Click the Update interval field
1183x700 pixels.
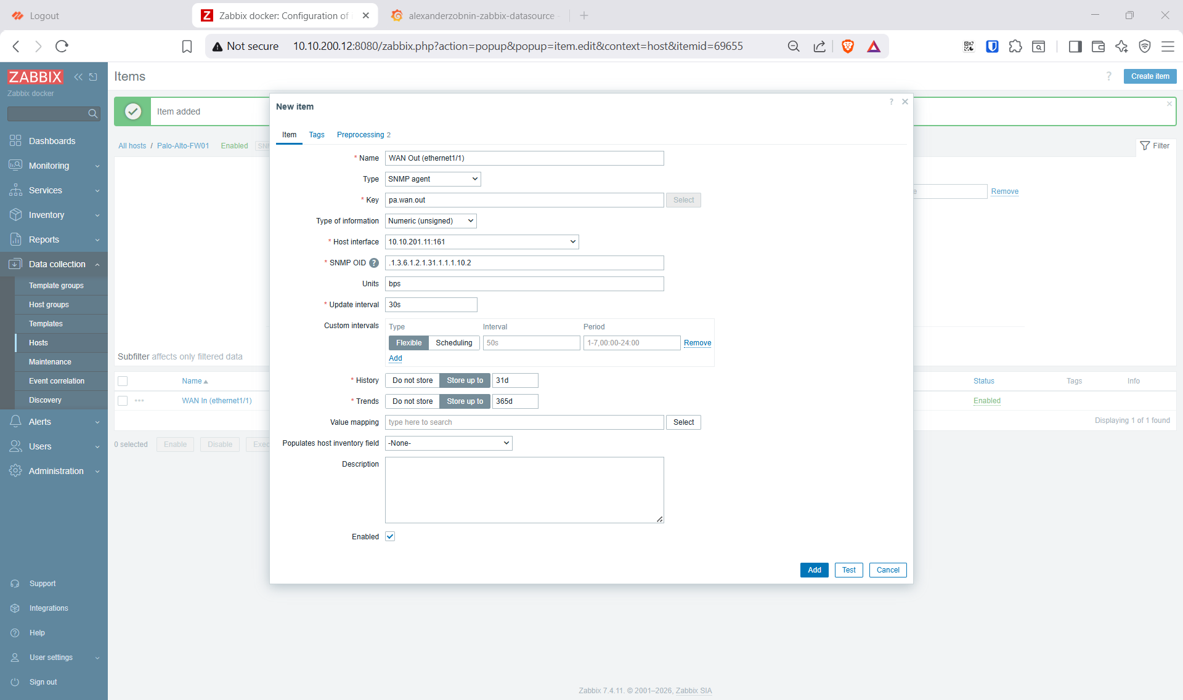[431, 305]
